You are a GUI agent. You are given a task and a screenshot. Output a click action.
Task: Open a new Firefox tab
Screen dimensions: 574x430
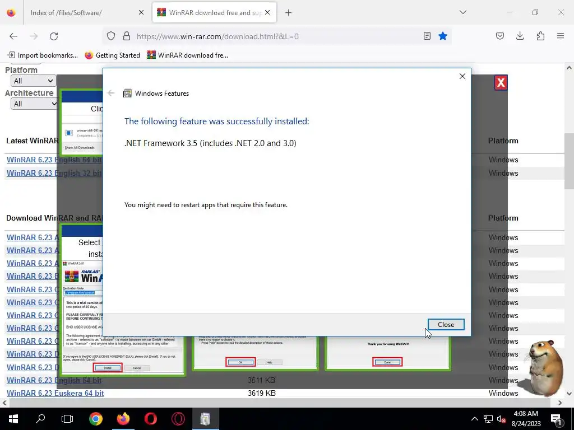pos(289,13)
